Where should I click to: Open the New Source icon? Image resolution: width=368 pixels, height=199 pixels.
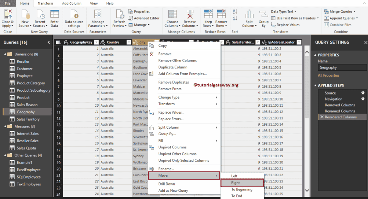tap(25, 14)
